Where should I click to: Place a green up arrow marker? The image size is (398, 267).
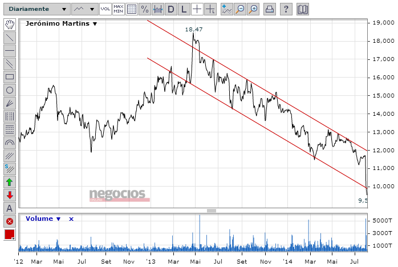pyautogui.click(x=10, y=182)
